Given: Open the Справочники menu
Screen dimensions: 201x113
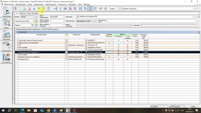Looking at the screenshot, I should [39, 4].
